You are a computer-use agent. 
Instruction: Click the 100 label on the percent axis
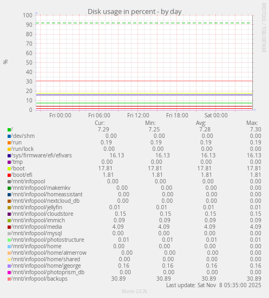(x=28, y=15)
